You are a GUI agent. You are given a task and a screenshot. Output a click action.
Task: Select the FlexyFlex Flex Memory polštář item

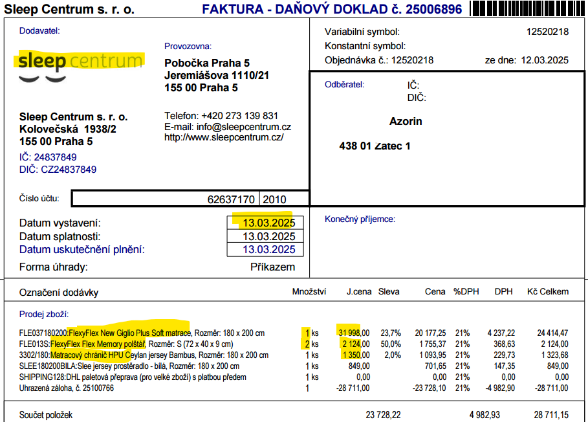pos(98,344)
